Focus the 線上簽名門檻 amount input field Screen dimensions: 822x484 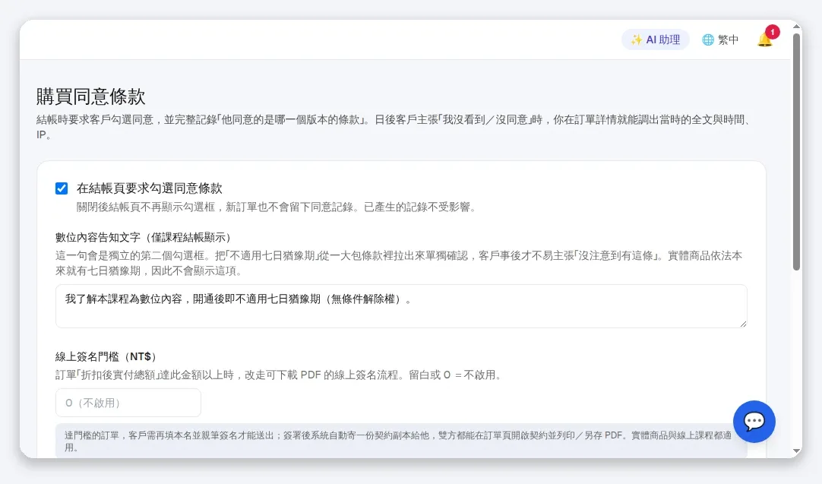128,403
